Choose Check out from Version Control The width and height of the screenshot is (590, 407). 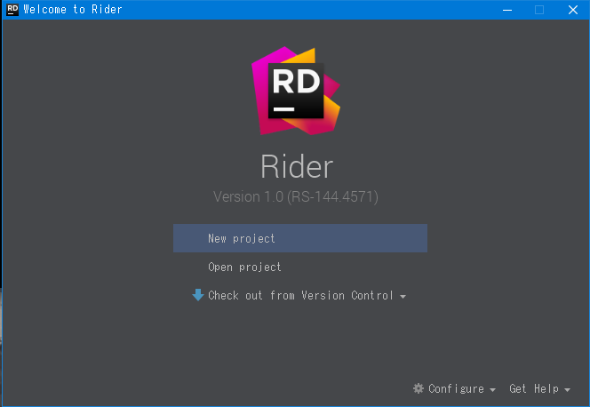point(300,295)
